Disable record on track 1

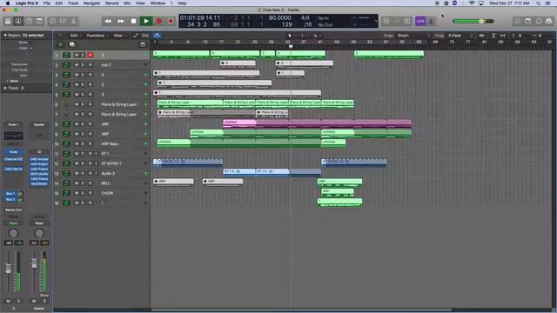click(91, 55)
